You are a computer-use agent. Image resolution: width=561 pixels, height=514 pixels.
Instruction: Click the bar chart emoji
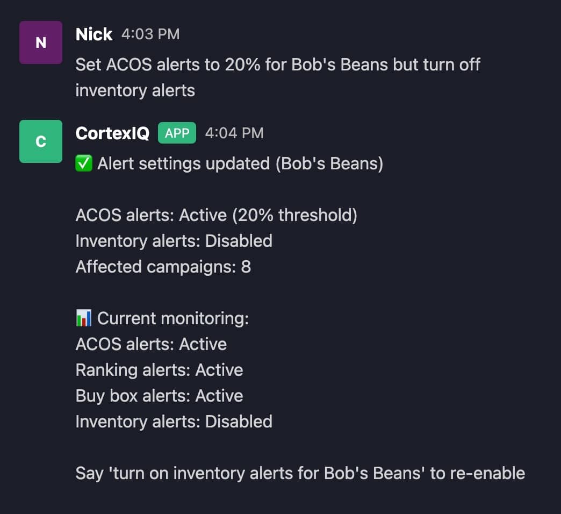coord(84,318)
